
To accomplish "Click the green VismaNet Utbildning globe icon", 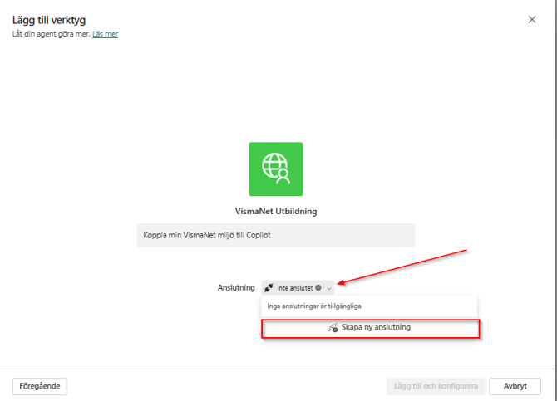I will (276, 169).
